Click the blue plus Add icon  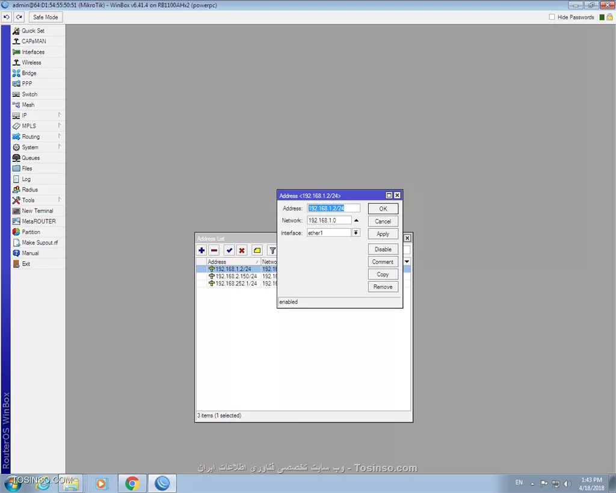point(202,250)
